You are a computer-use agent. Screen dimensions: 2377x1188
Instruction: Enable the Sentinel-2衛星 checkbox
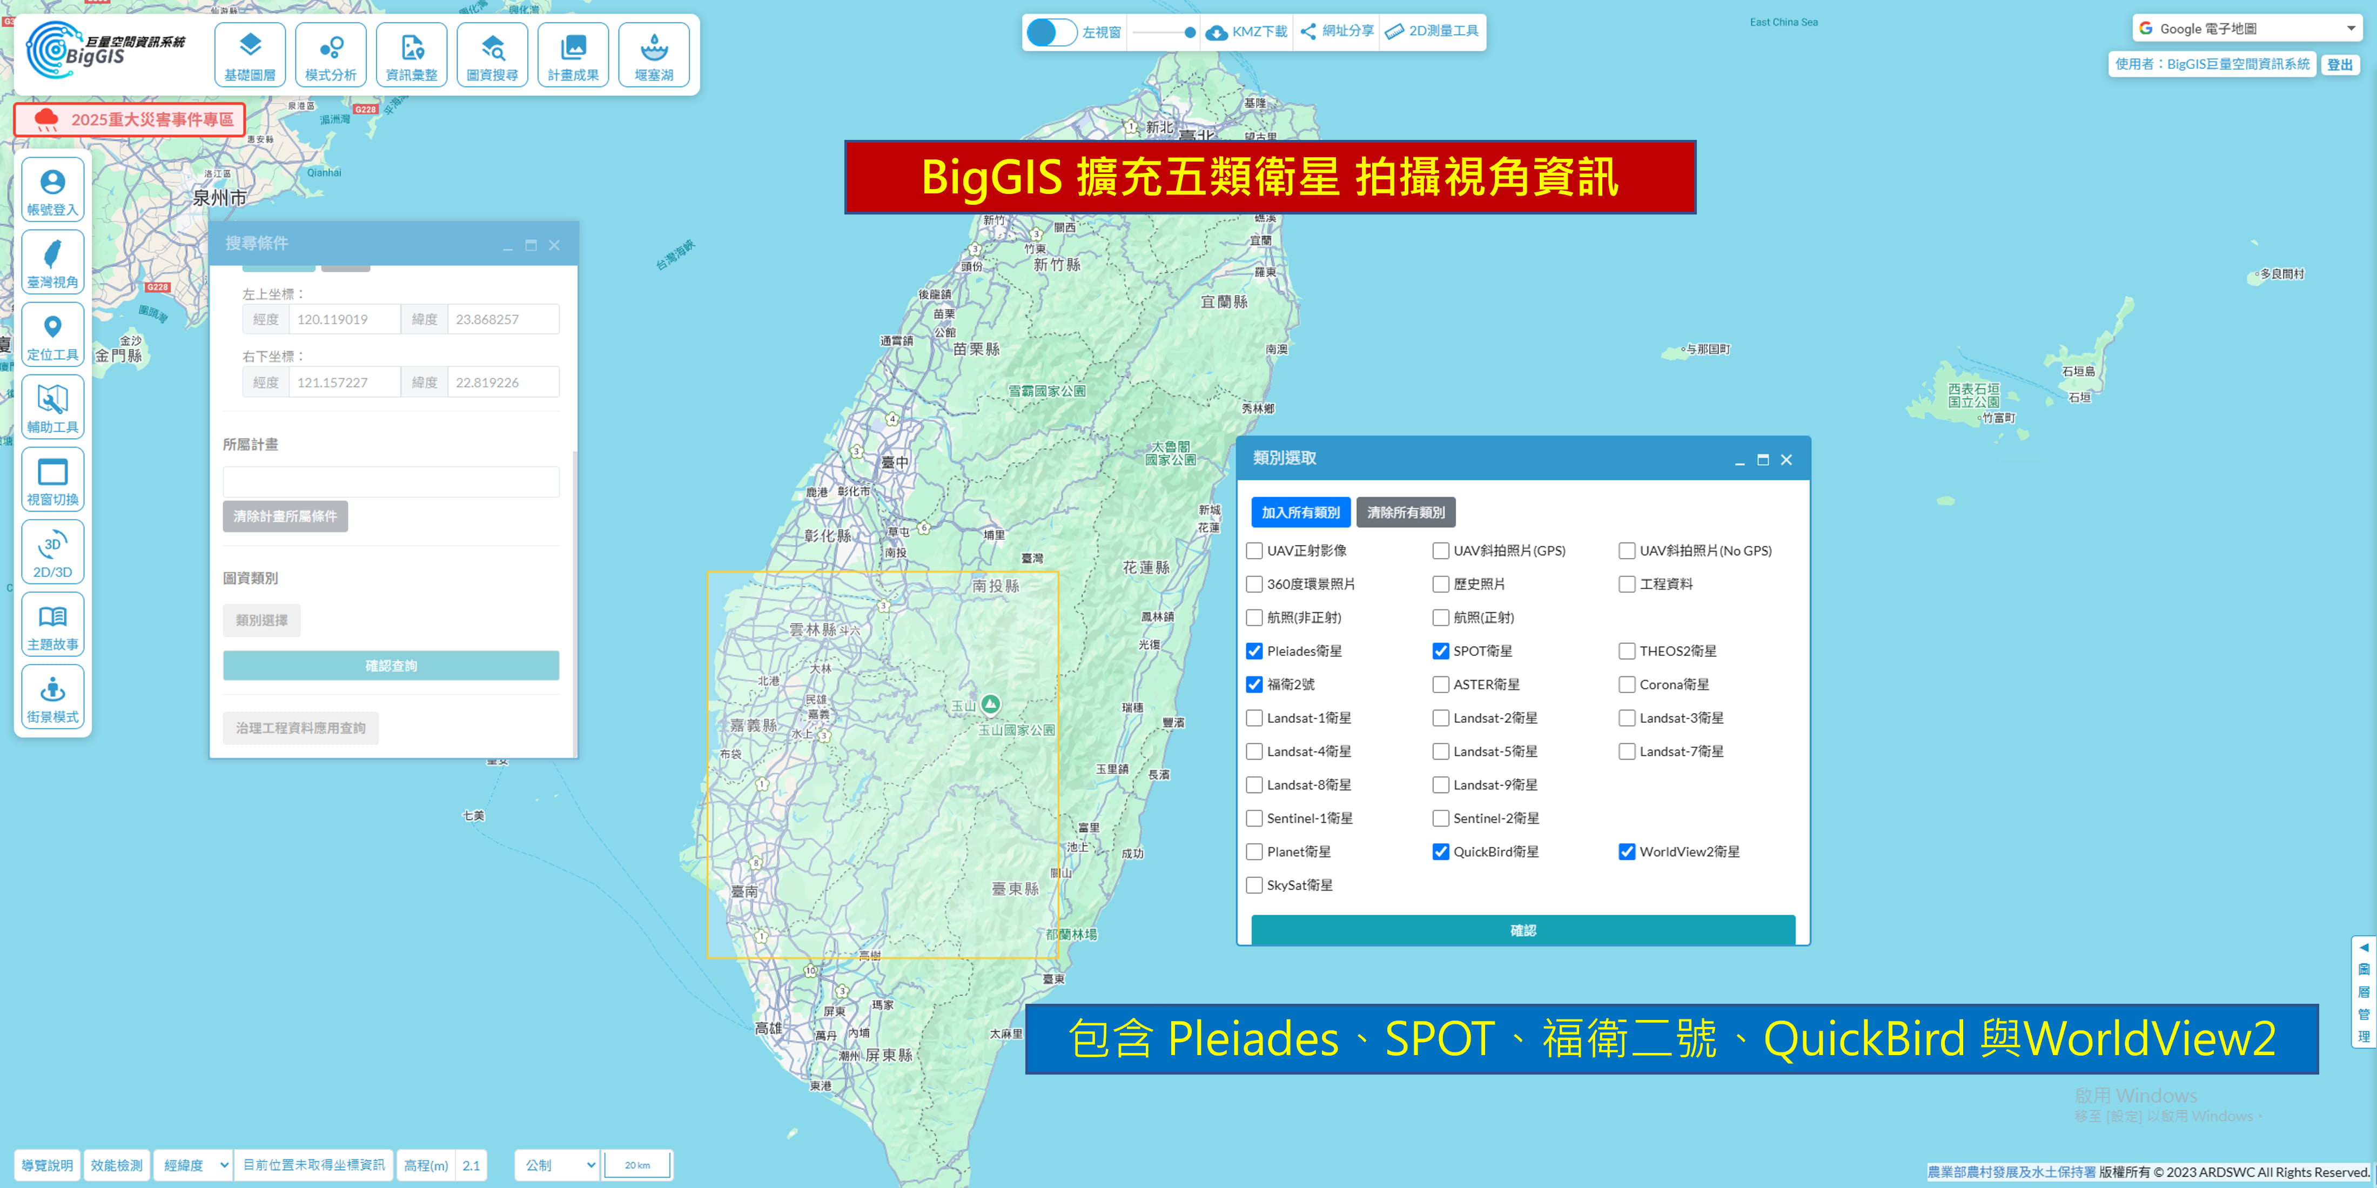pyautogui.click(x=1440, y=818)
